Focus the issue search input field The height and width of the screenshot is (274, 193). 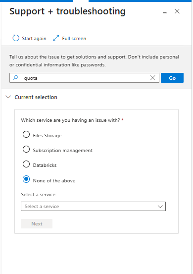click(84, 78)
